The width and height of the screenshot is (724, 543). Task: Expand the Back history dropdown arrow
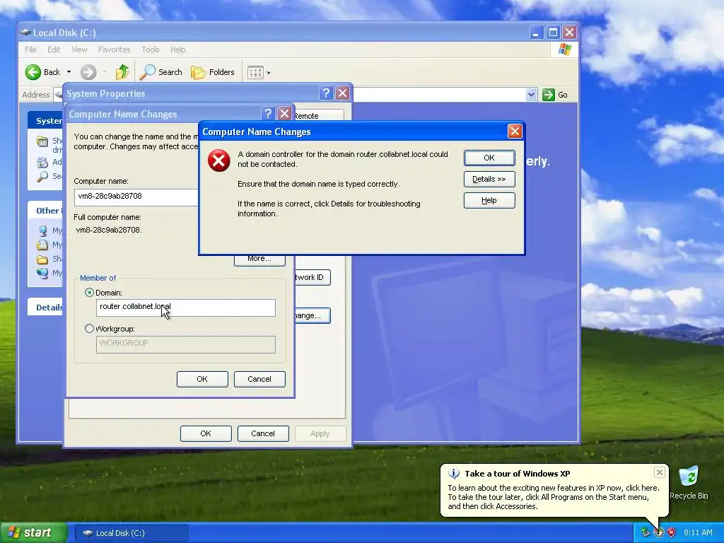tap(69, 72)
